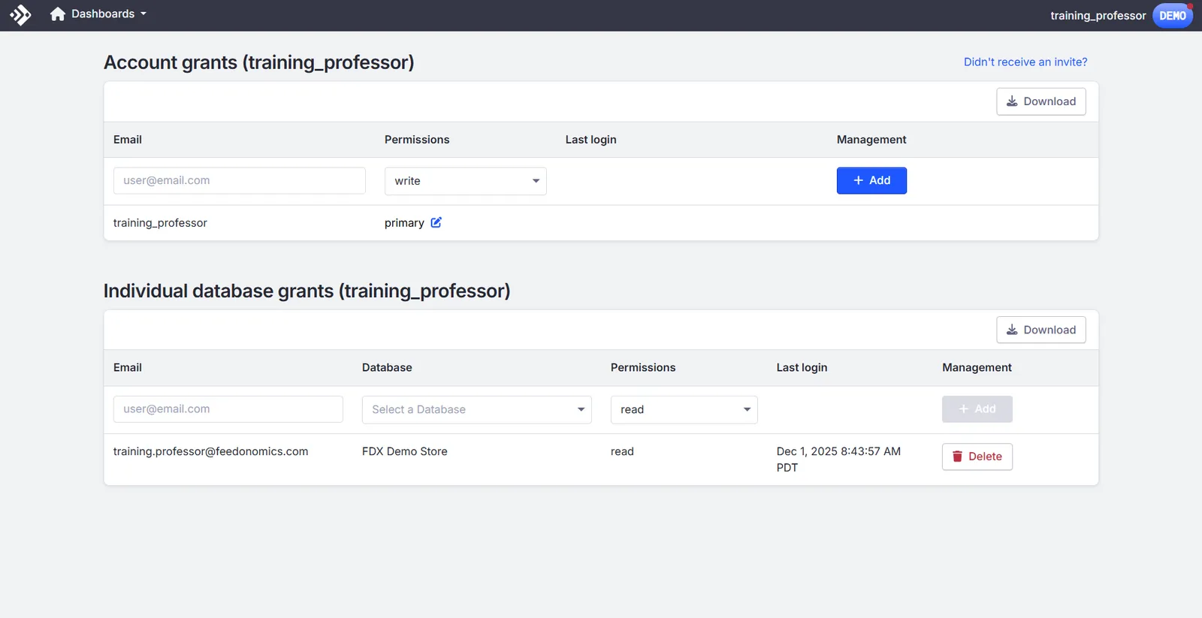The height and width of the screenshot is (618, 1202).
Task: Download the account grants list
Action: click(x=1041, y=101)
